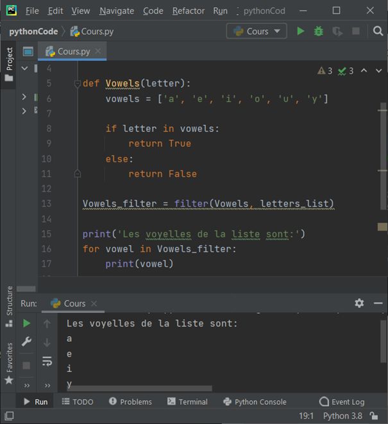Expand the first collapsed project tree node
388x424 pixels.
click(24, 96)
